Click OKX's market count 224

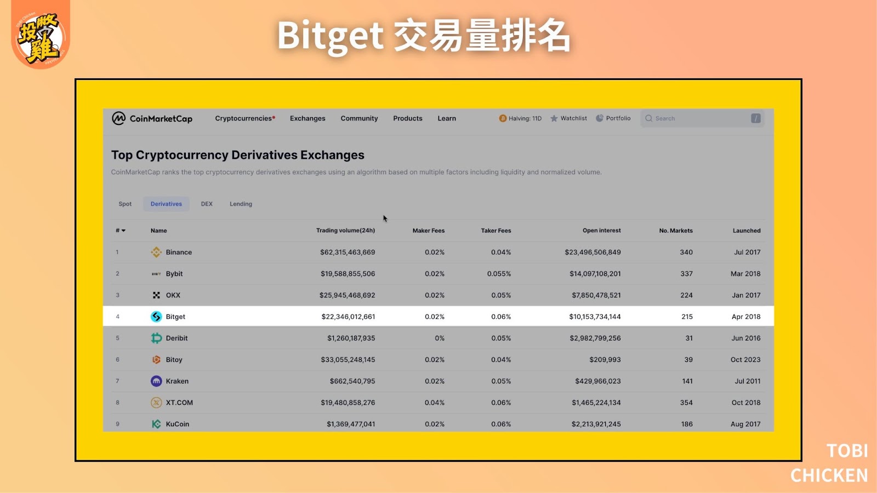(686, 295)
